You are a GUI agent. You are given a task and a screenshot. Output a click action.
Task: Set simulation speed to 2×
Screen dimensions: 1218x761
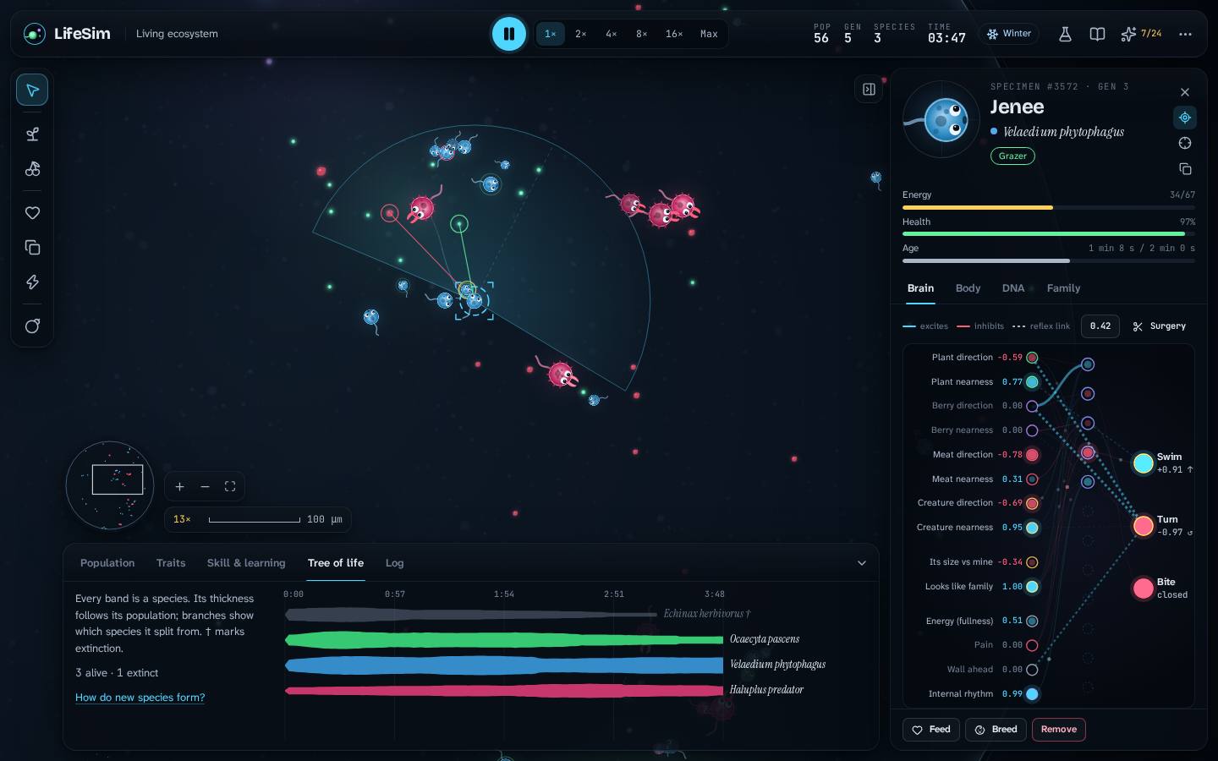pyautogui.click(x=581, y=34)
